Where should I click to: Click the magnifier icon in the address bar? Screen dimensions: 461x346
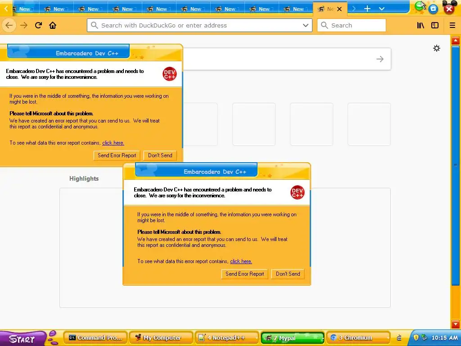tap(94, 25)
